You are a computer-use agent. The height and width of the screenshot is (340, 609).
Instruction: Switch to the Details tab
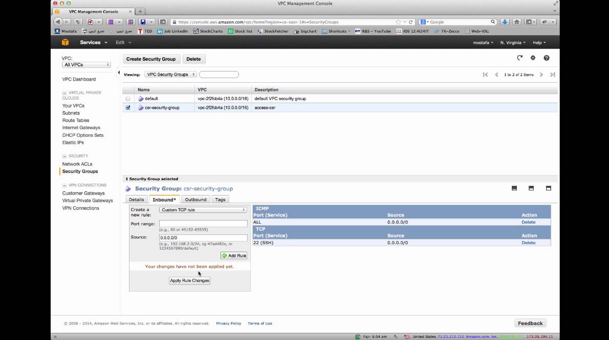point(136,200)
